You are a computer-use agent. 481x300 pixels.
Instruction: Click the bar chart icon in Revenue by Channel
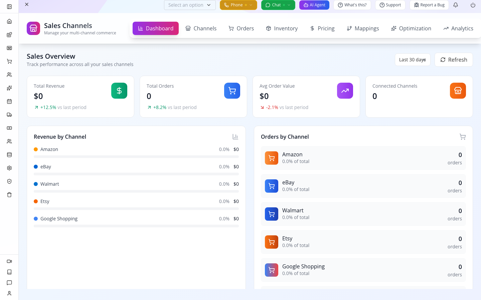(x=235, y=137)
